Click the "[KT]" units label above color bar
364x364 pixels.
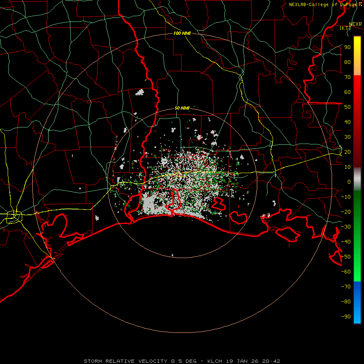pos(345,28)
